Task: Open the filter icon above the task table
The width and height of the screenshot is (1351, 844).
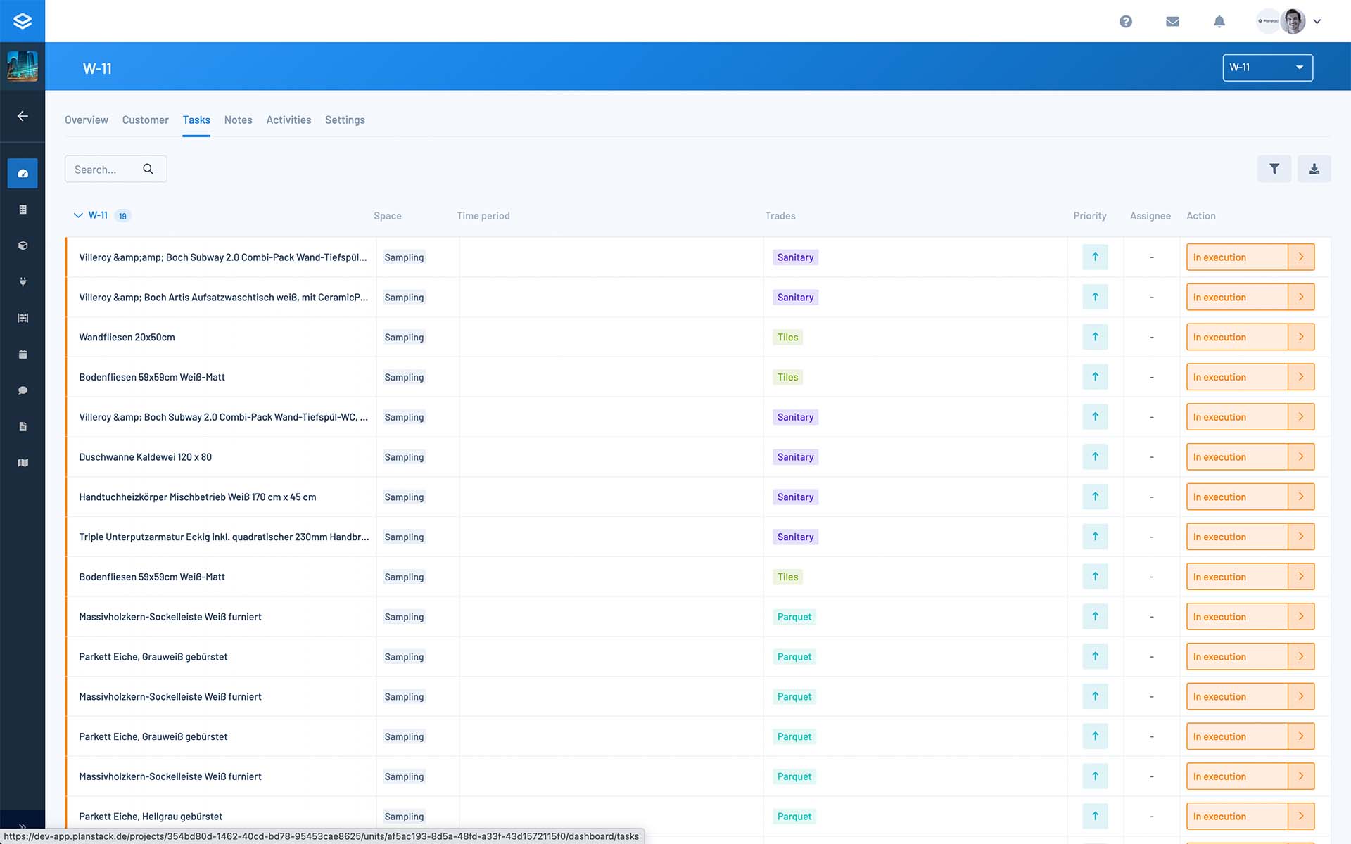Action: [1274, 169]
